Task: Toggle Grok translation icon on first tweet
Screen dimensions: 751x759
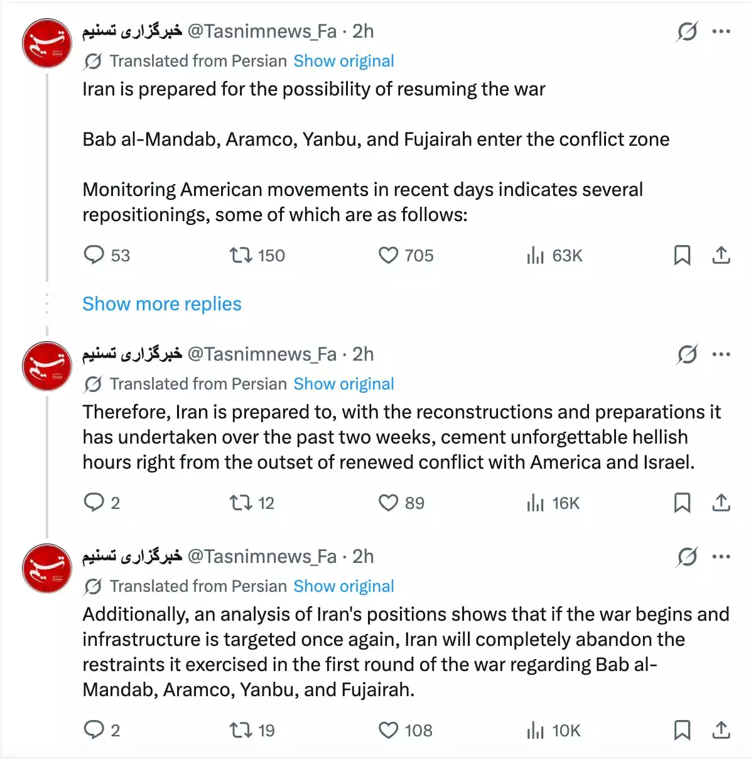Action: coord(687,31)
